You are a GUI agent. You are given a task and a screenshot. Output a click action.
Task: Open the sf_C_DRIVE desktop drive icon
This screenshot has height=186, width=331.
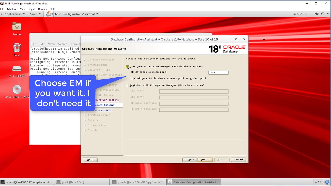[x=17, y=71]
